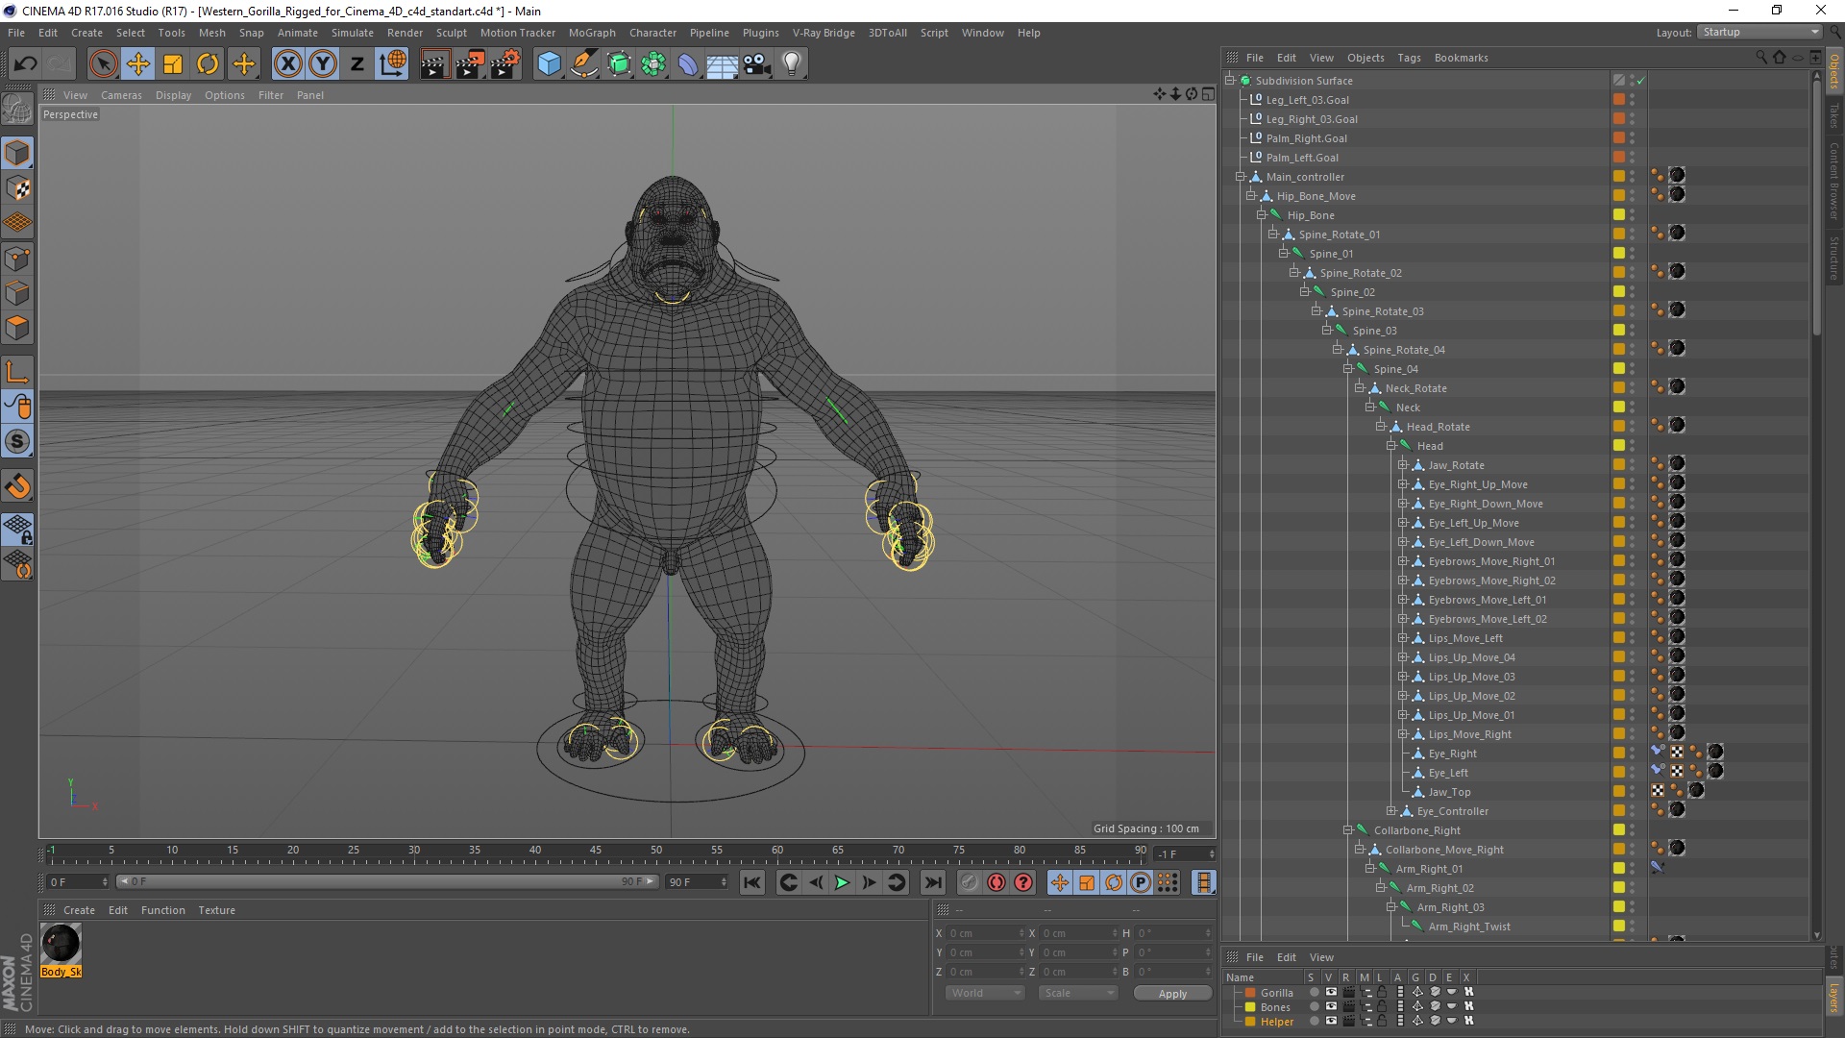Click the Camera object icon

757,64
